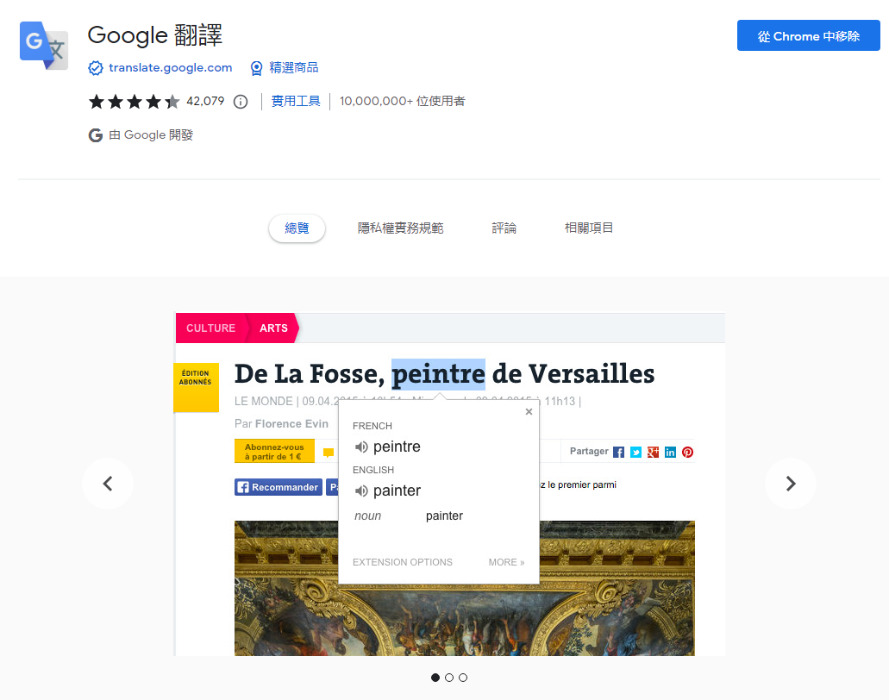Advance to next screenshot with right arrow

pyautogui.click(x=790, y=484)
